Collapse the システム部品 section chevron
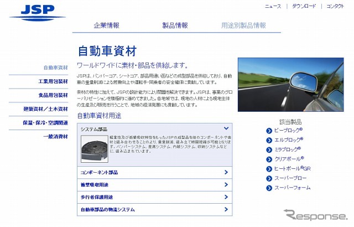 click(x=226, y=128)
